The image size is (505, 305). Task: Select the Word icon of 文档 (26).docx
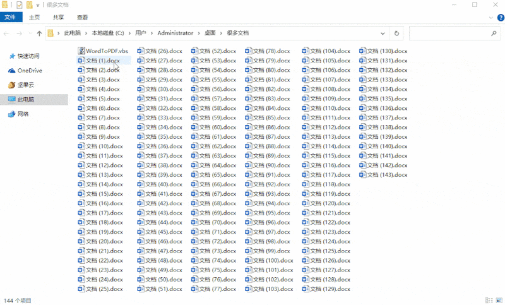tap(140, 51)
